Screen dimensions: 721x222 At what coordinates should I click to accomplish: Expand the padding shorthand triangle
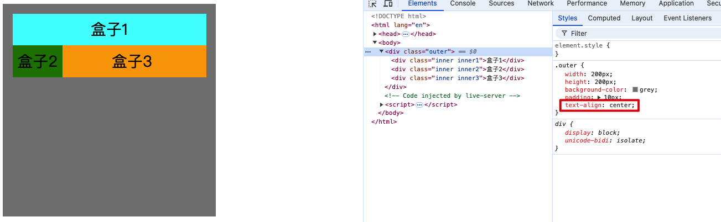point(599,98)
